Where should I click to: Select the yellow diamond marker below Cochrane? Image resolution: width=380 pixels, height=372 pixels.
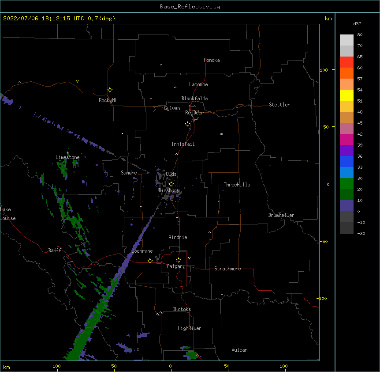(150, 261)
